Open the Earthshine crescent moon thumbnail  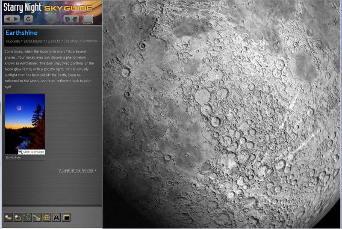click(25, 124)
